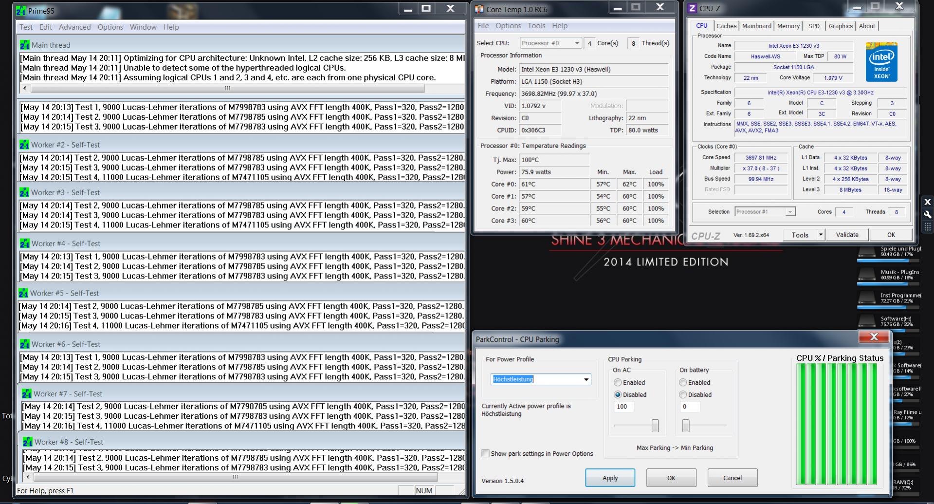The height and width of the screenshot is (504, 934).
Task: Click OK in the ParkControl dialog
Action: 671,478
